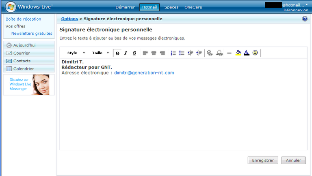Open the OneCare tab
The height and width of the screenshot is (176, 312).
coord(193,7)
